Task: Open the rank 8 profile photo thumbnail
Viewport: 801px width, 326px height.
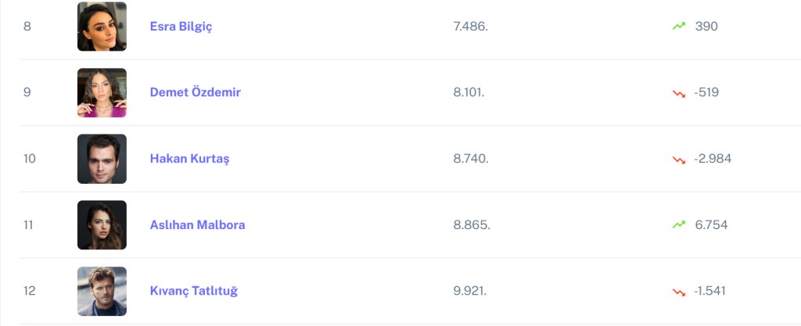Action: point(102,27)
